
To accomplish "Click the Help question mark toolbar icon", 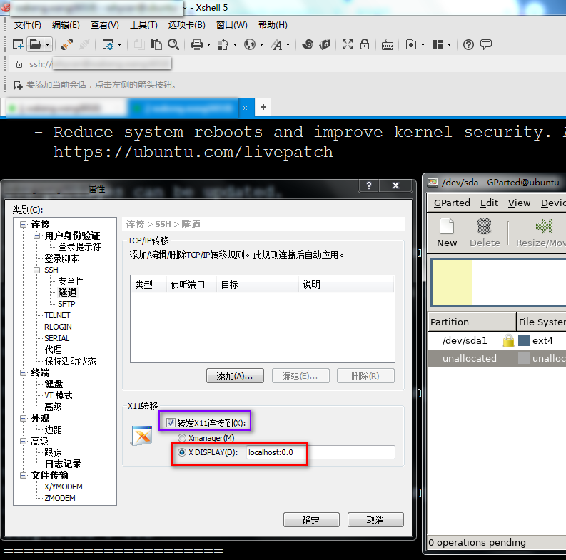I will click(468, 44).
